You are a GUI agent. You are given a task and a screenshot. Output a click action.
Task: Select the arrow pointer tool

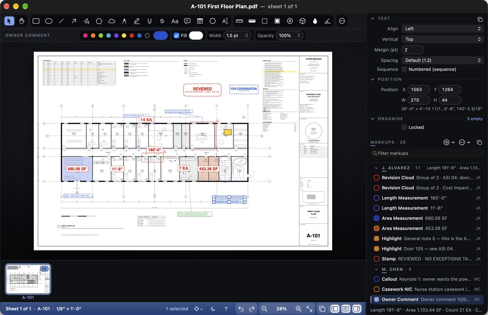10,21
